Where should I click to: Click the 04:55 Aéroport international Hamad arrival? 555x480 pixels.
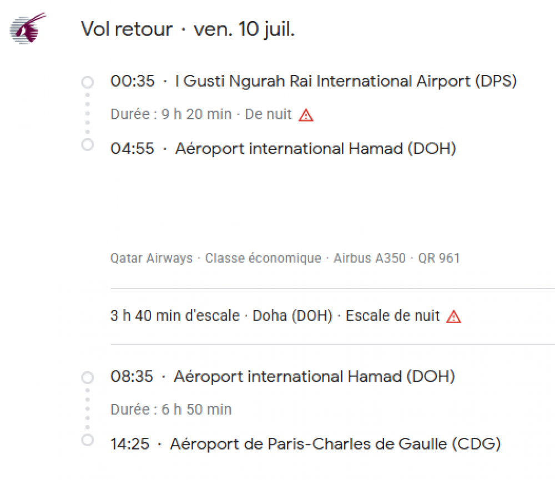pyautogui.click(x=315, y=149)
